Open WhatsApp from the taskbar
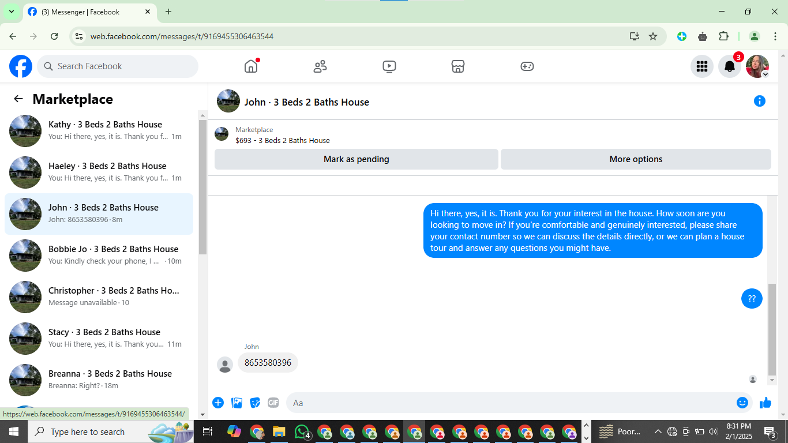Image resolution: width=788 pixels, height=443 pixels. coord(302,431)
